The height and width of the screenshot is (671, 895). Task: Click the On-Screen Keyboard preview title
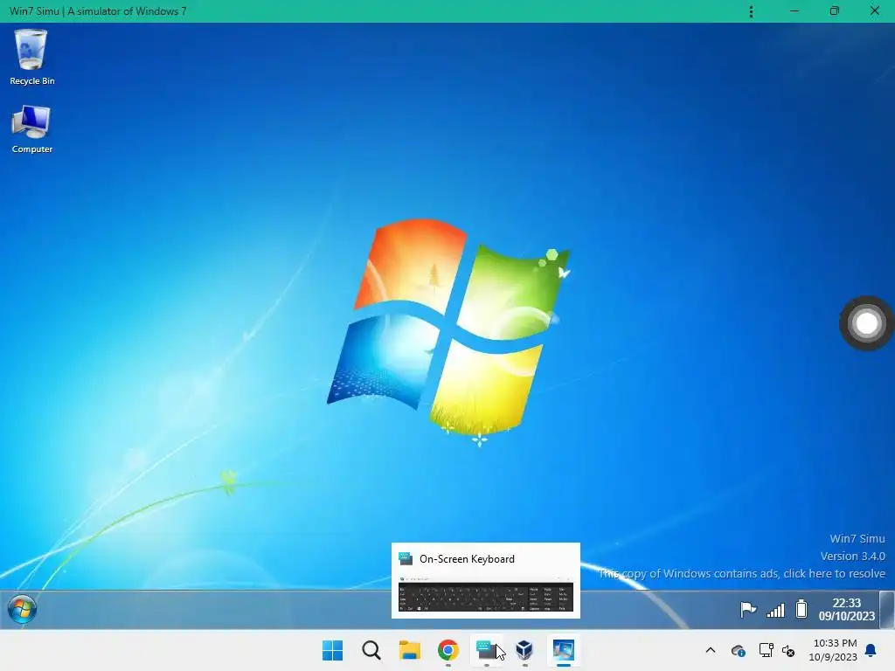click(x=467, y=559)
